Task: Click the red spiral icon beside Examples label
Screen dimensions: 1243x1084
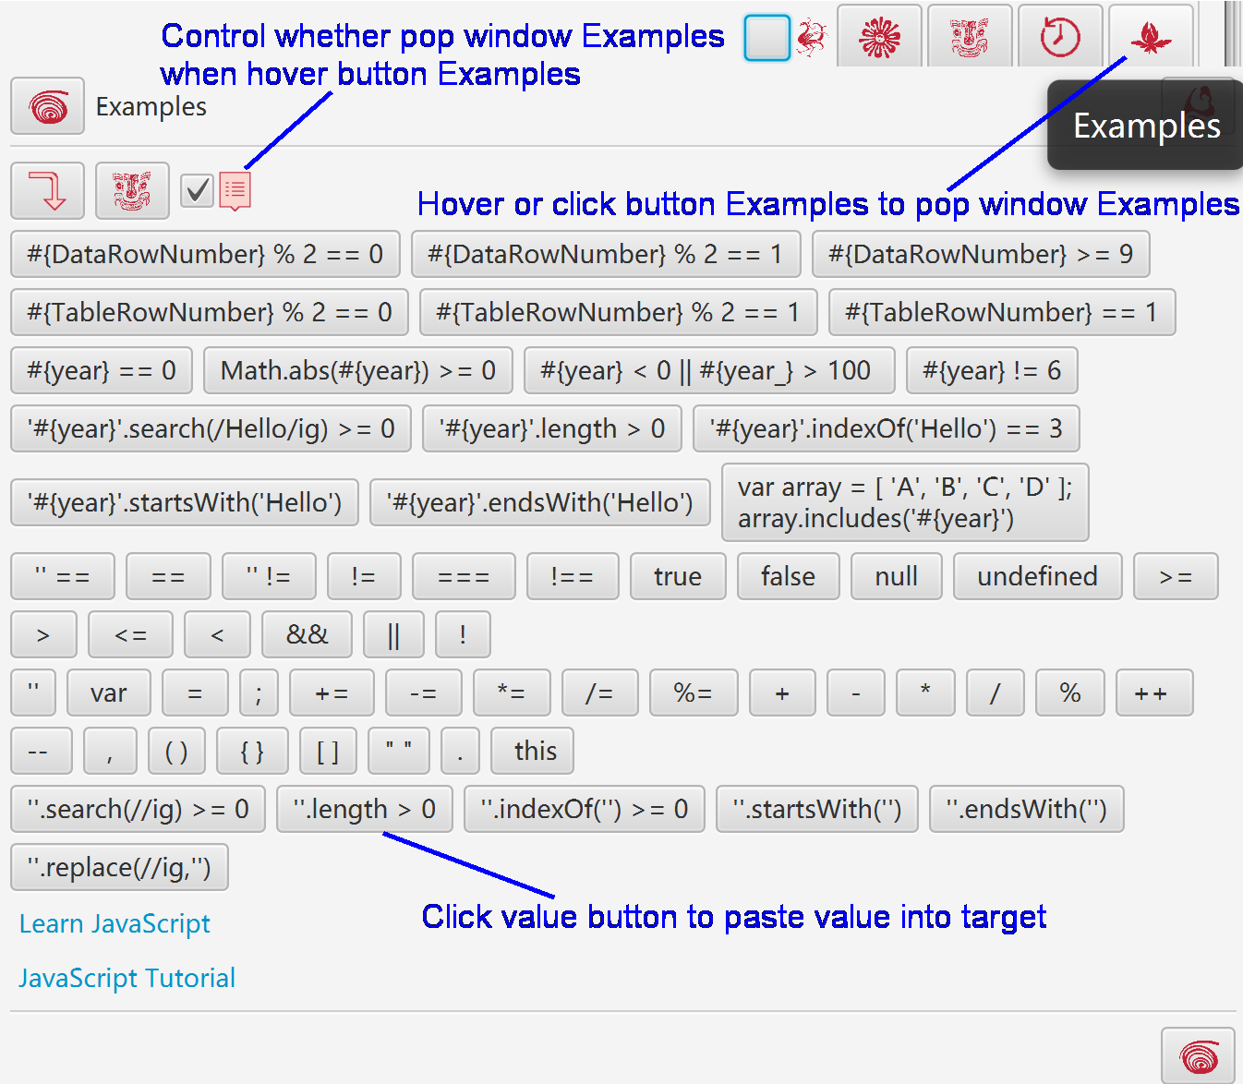Action: point(48,106)
